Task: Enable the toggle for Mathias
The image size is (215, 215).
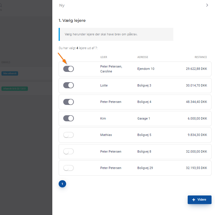Action: click(x=68, y=135)
